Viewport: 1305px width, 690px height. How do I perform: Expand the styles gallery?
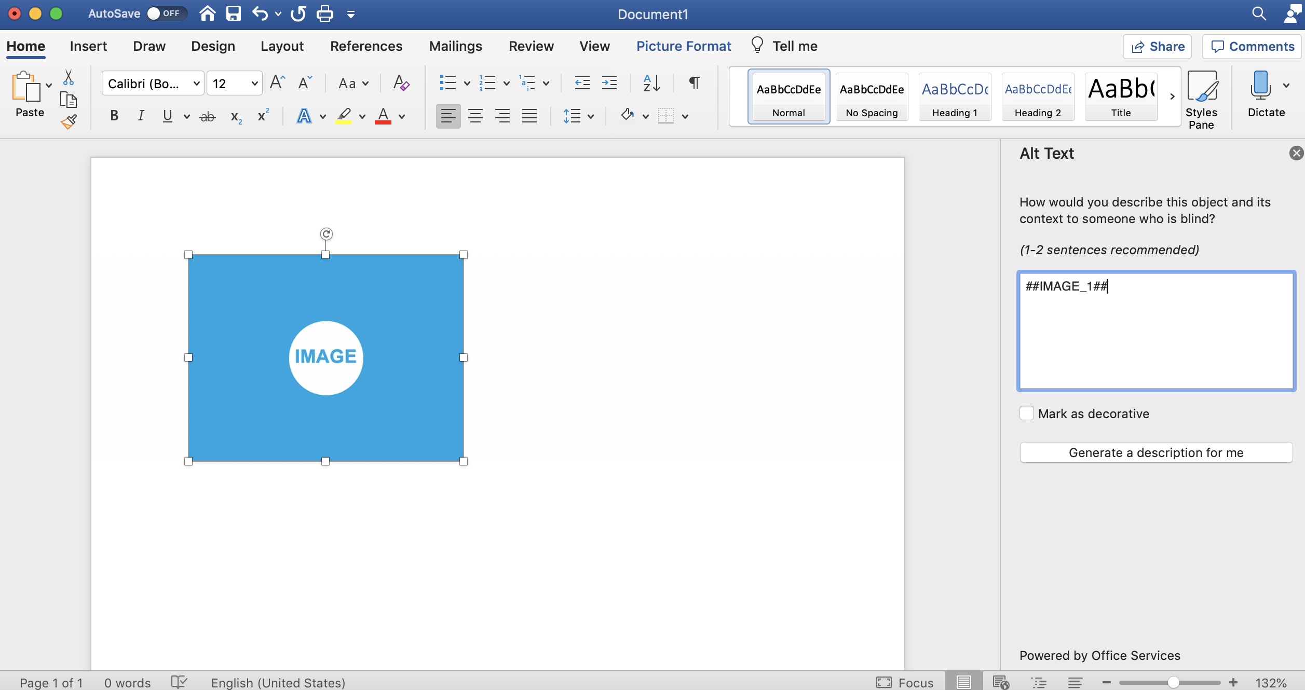coord(1172,96)
